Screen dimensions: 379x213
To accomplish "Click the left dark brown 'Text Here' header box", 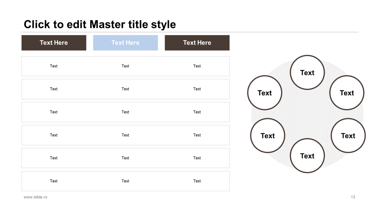I will (54, 43).
